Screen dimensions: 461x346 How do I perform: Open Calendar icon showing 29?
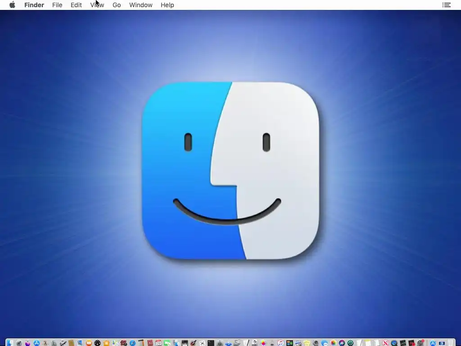point(158,343)
